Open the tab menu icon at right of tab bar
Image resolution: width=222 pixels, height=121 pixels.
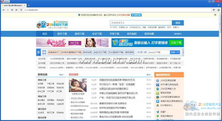pyautogui.click(x=219, y=5)
